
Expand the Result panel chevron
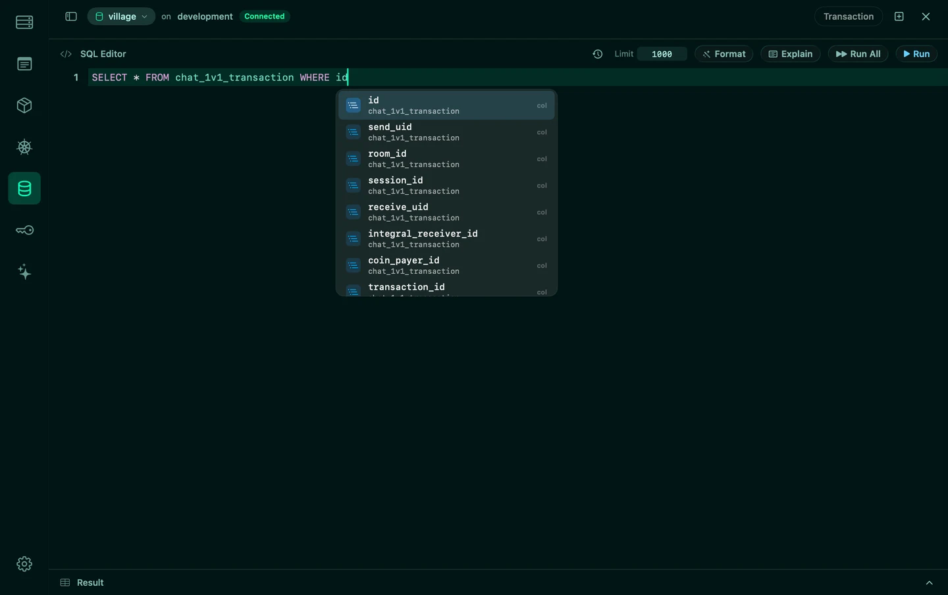click(x=930, y=582)
